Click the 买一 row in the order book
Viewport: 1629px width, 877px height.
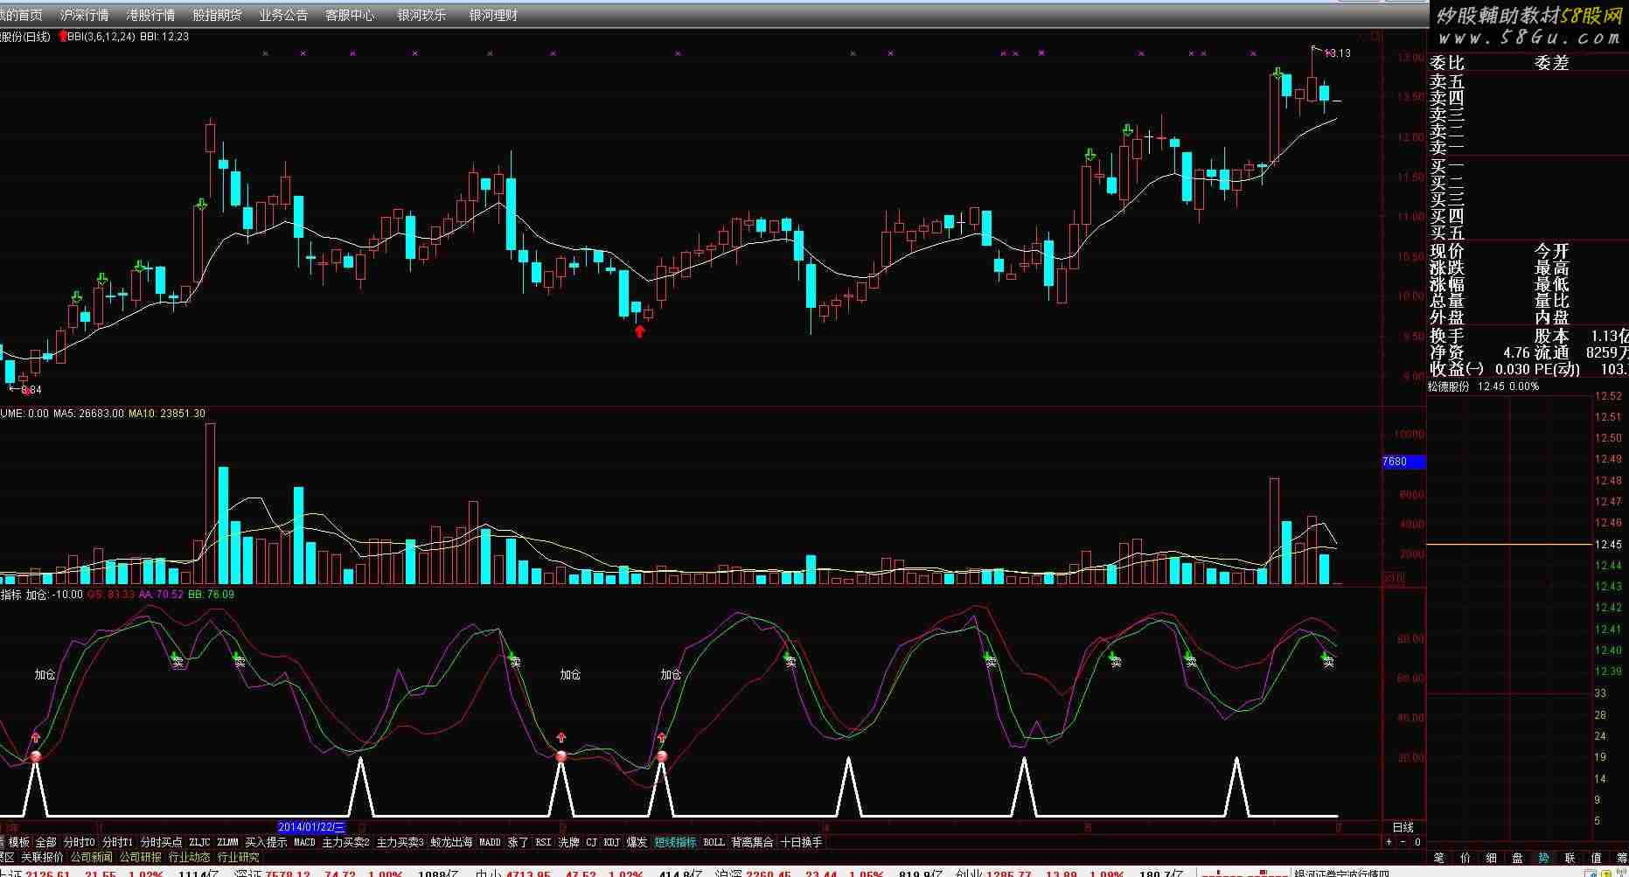click(x=1526, y=166)
